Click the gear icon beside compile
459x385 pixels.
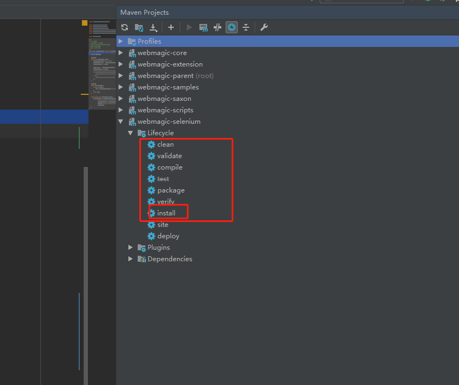(x=151, y=167)
